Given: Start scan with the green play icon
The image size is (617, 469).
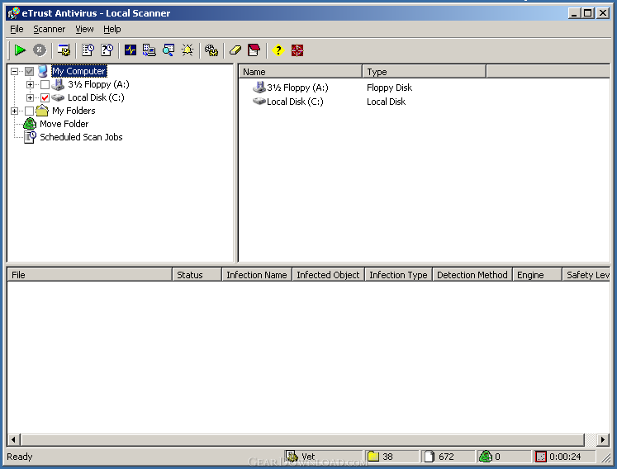Looking at the screenshot, I should click(20, 50).
